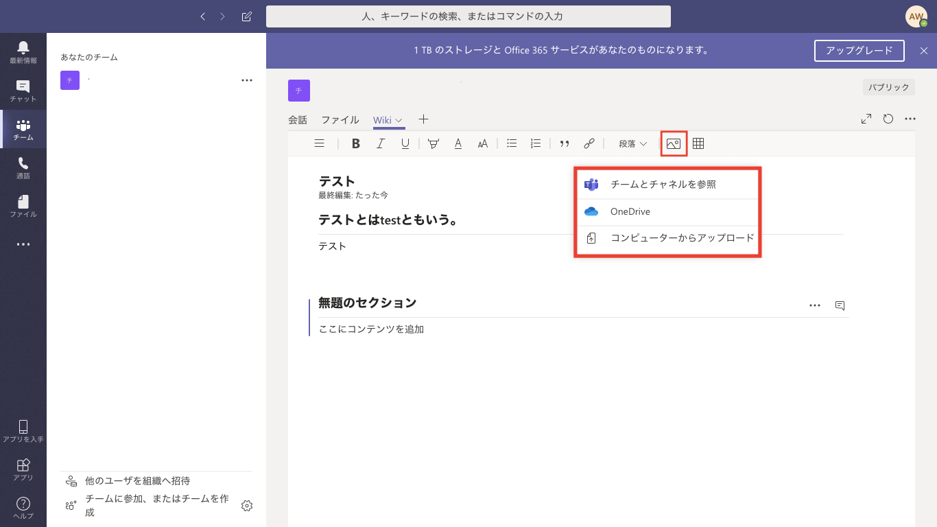Select the text highlight tool
This screenshot has width=937, height=527.
(x=434, y=143)
